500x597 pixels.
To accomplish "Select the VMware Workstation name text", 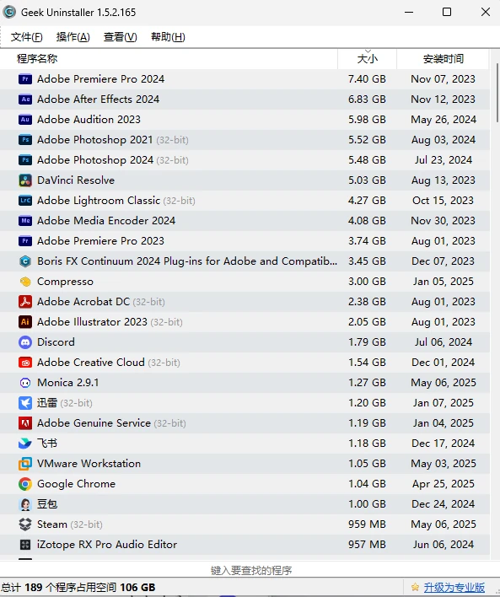I will 89,464.
